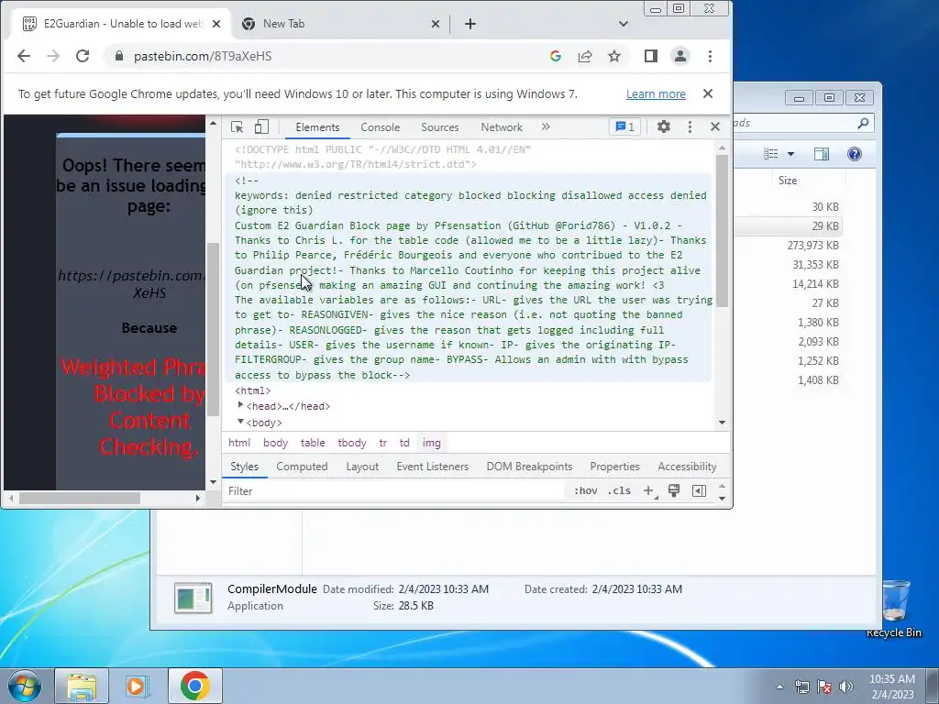Select body in the breadcrumb

[x=275, y=443]
